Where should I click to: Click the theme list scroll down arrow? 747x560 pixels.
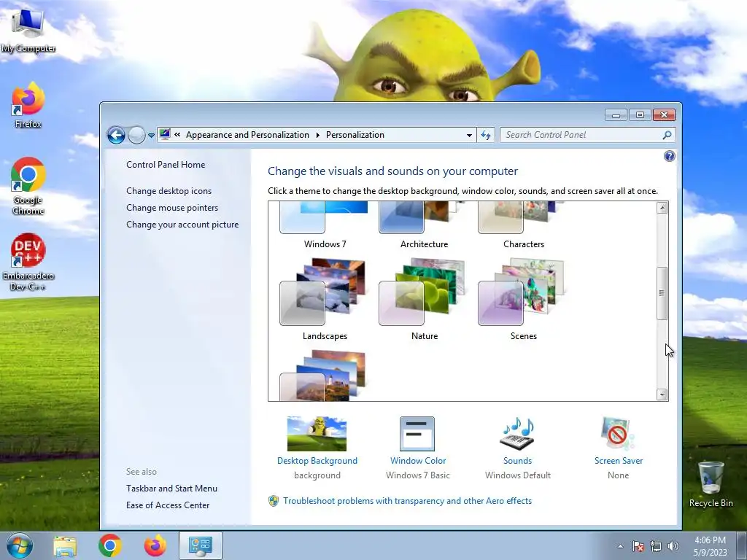(662, 394)
